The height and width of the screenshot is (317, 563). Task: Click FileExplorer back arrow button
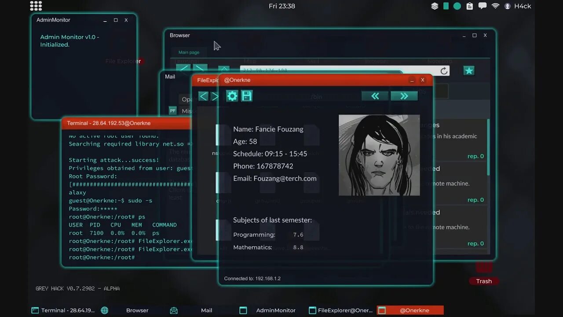[x=203, y=96]
